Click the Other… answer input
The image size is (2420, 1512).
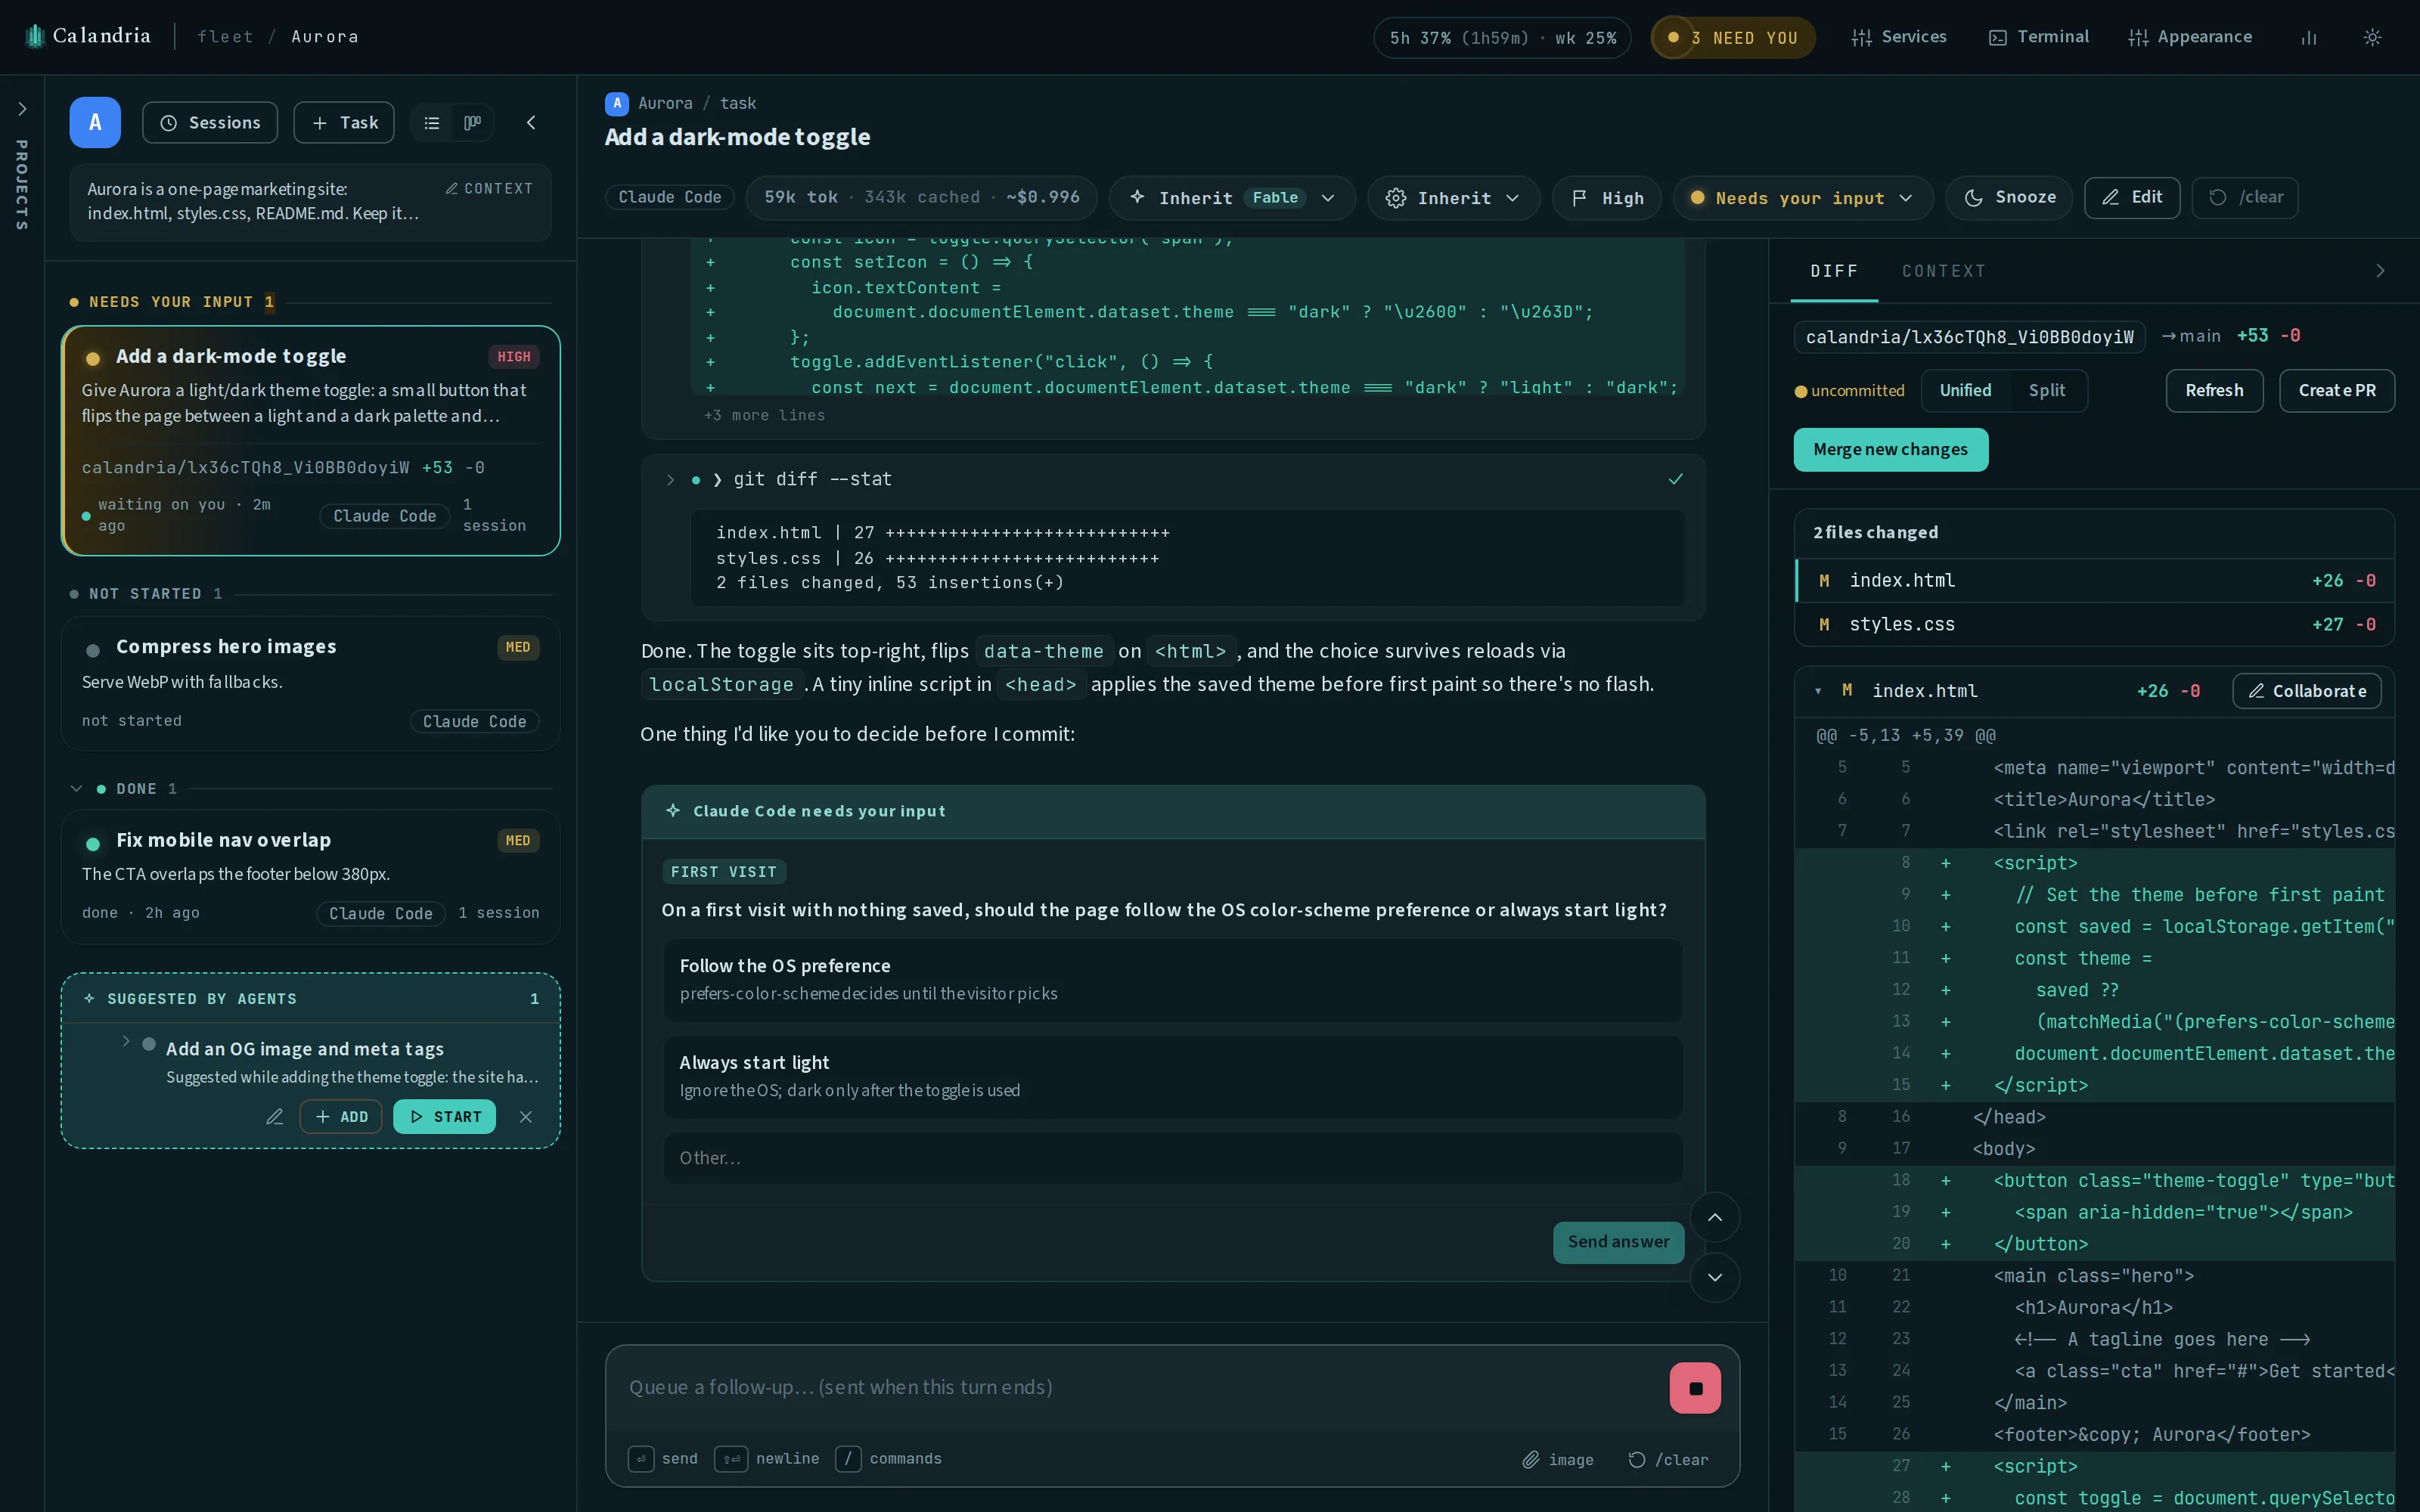point(1173,1158)
